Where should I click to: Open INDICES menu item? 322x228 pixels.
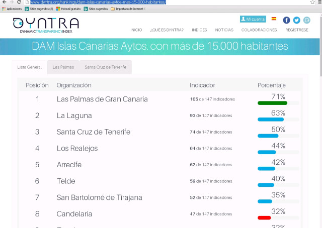tap(199, 30)
